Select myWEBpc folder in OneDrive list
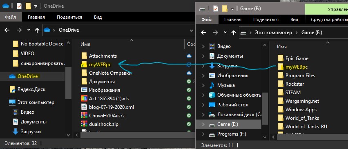 (x=96, y=65)
